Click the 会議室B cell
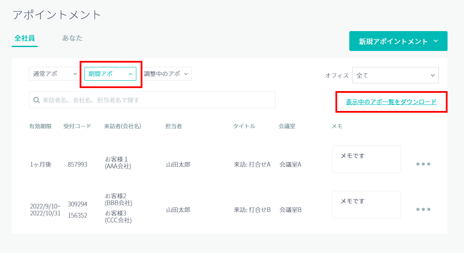The height and width of the screenshot is (253, 464). [290, 210]
